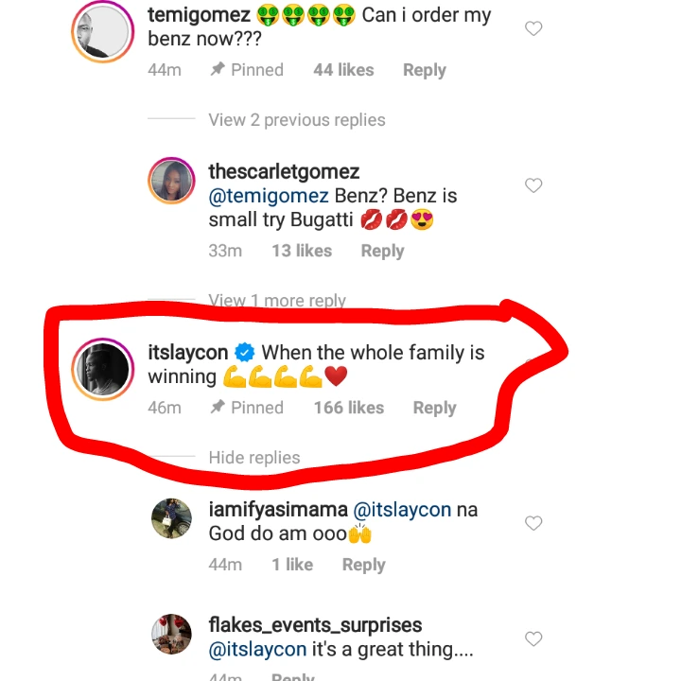Expand View 1 more reply
681x681 pixels.
pyautogui.click(x=276, y=300)
